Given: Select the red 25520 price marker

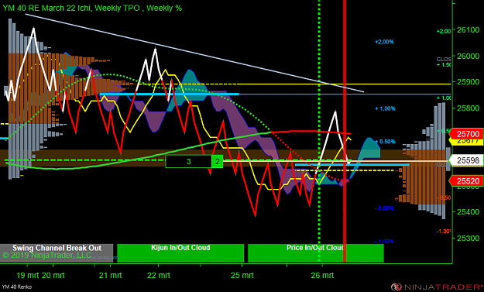Looking at the screenshot, I should 466,181.
